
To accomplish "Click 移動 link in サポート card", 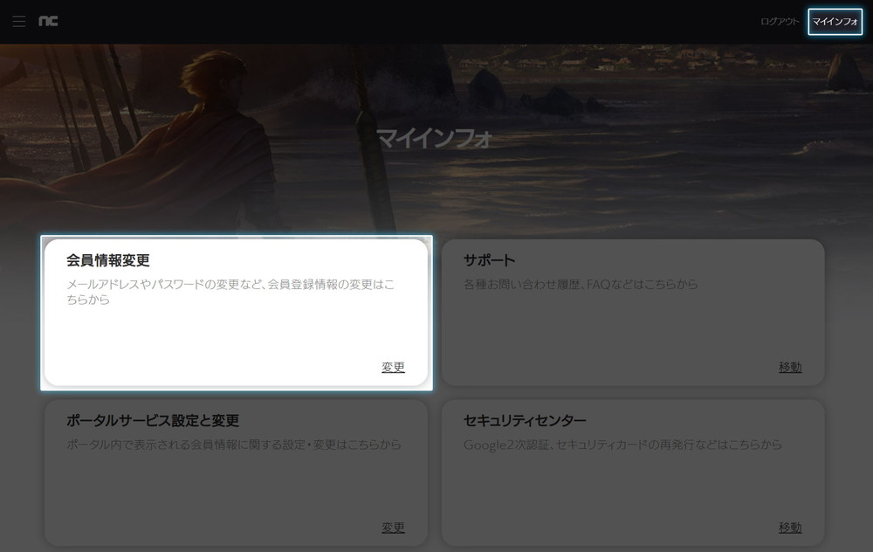I will point(790,367).
